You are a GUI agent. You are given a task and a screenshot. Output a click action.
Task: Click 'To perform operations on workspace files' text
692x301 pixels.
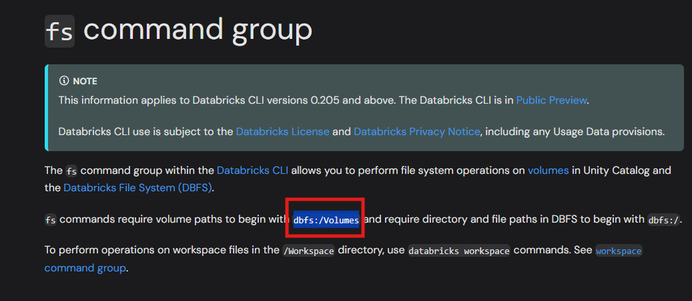point(159,250)
